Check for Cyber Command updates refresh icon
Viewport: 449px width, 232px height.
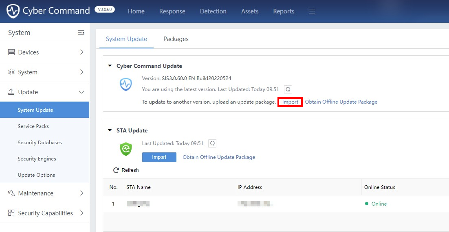288,89
